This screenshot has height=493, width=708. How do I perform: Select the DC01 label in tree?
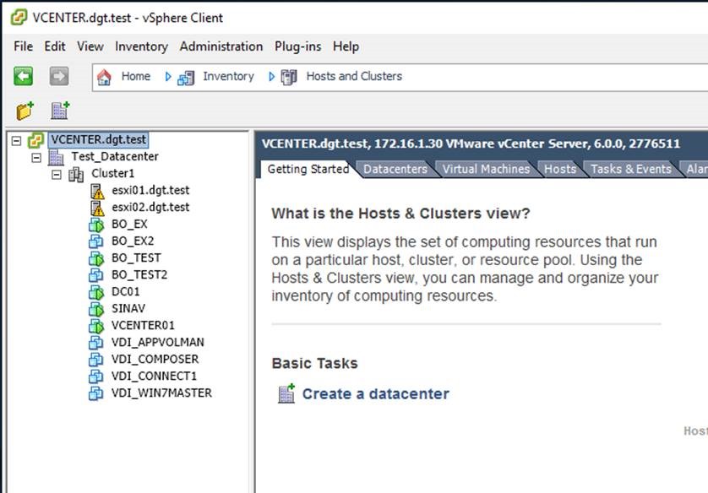[126, 291]
